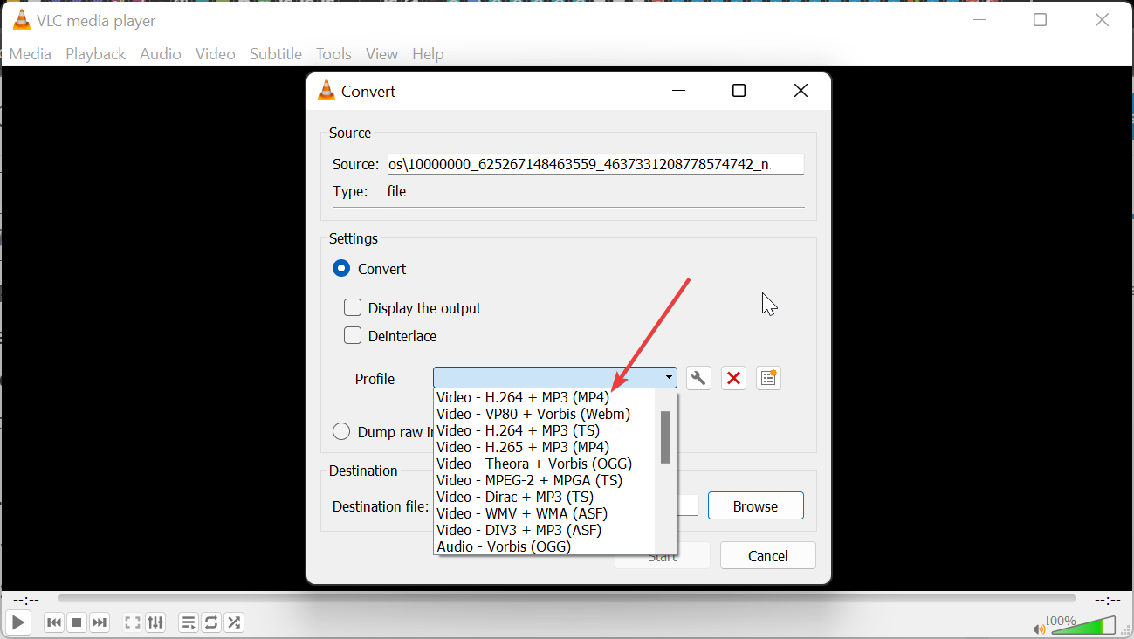Image resolution: width=1134 pixels, height=639 pixels.
Task: Open extended settings equalizer icon
Action: tap(155, 622)
